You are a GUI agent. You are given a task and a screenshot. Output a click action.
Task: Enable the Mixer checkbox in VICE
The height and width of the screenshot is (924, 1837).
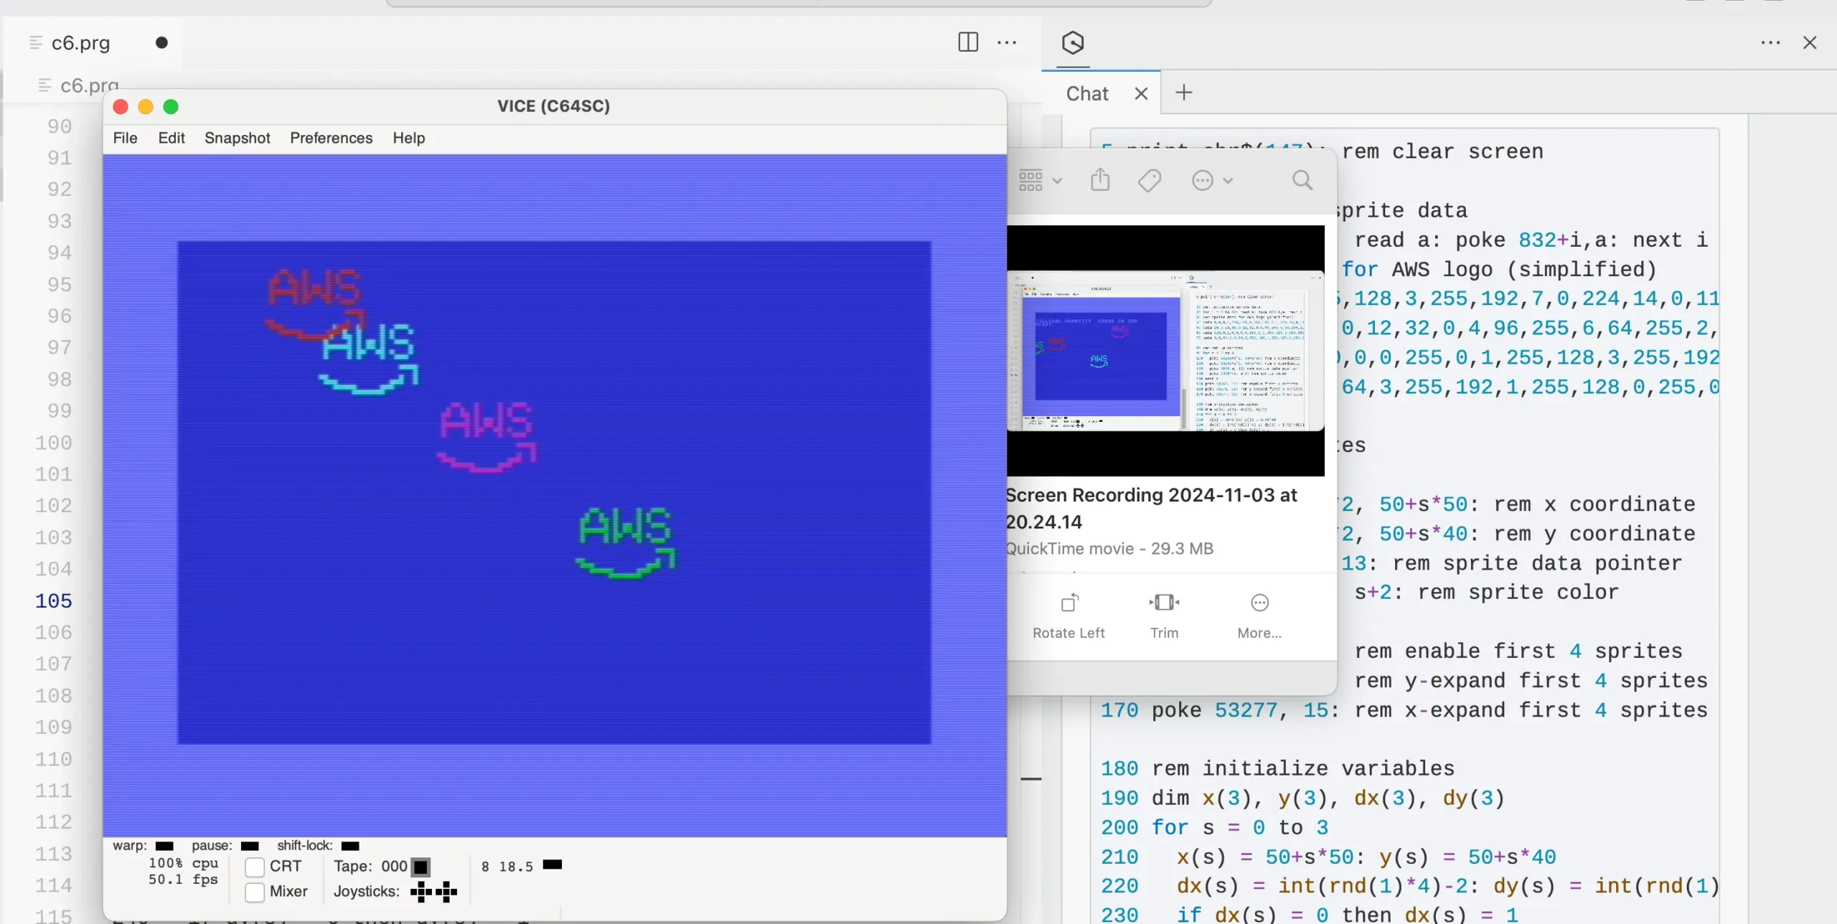[255, 892]
